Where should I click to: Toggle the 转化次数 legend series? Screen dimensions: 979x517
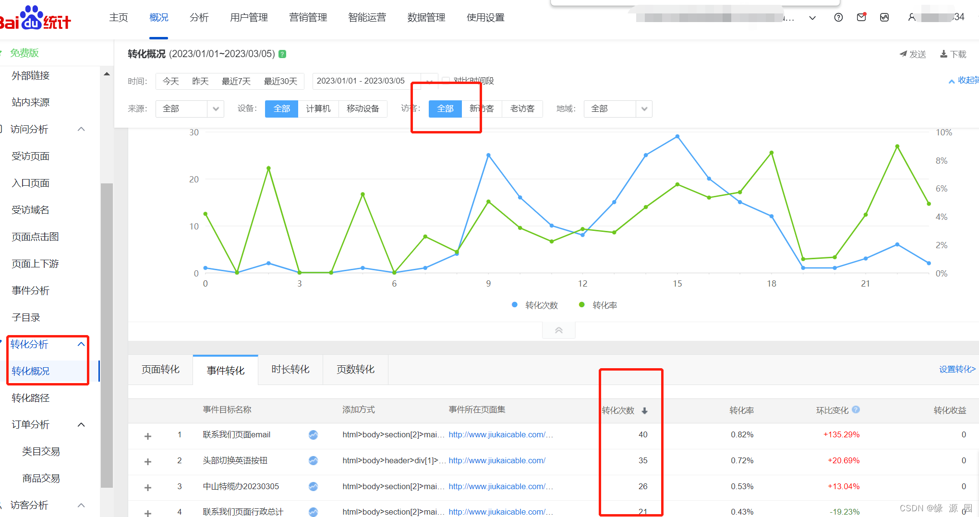(x=535, y=305)
